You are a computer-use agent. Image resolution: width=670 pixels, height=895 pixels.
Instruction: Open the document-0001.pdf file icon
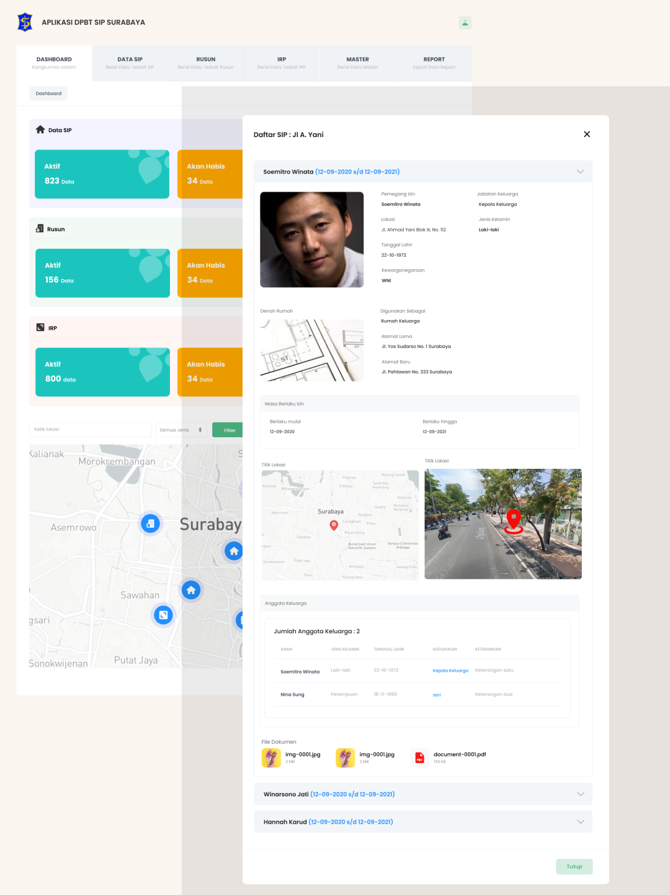420,757
